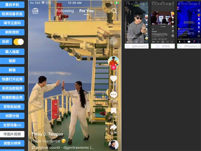Tap the share arrow showing 15.1K
The width and height of the screenshot is (201, 151).
(x=114, y=127)
